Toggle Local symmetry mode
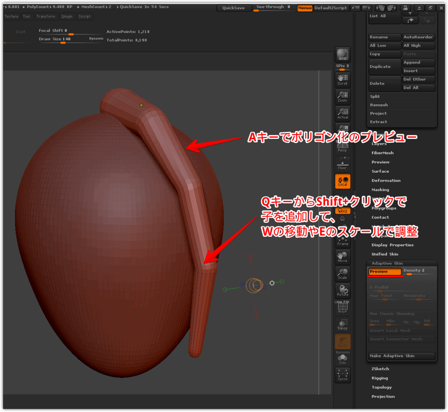This screenshot has height=412, width=448. click(x=343, y=181)
